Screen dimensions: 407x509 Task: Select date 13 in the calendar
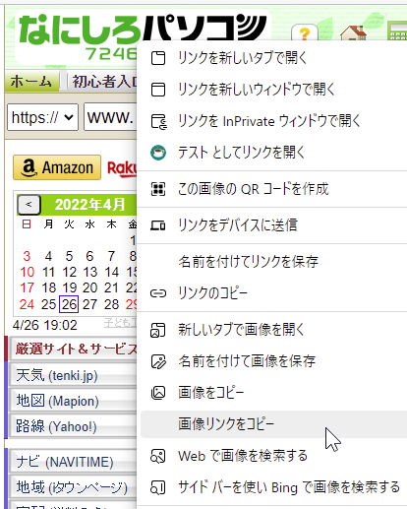pos(90,272)
